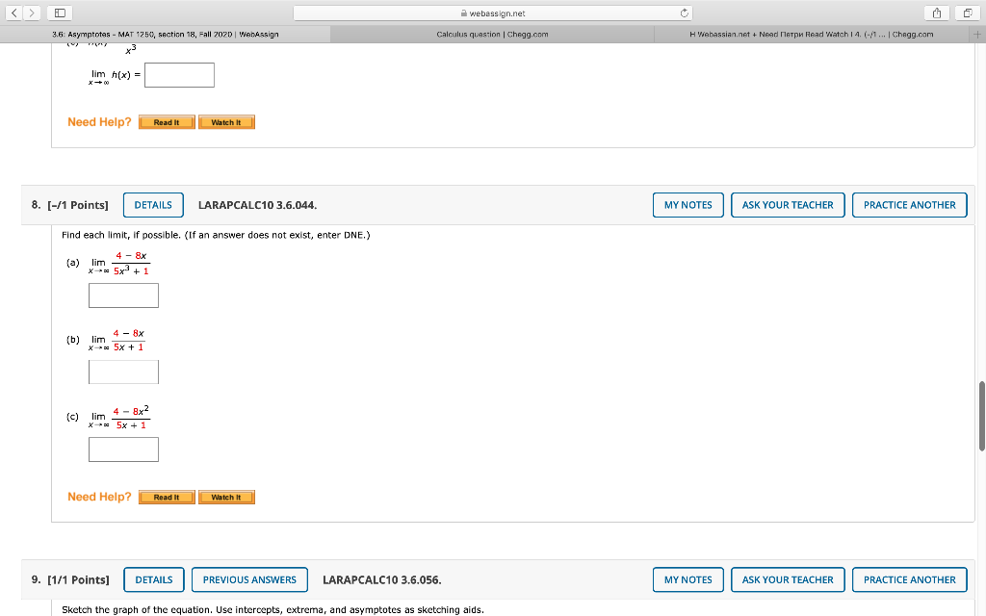Click the Safari back navigation arrow
986x616 pixels.
click(13, 11)
